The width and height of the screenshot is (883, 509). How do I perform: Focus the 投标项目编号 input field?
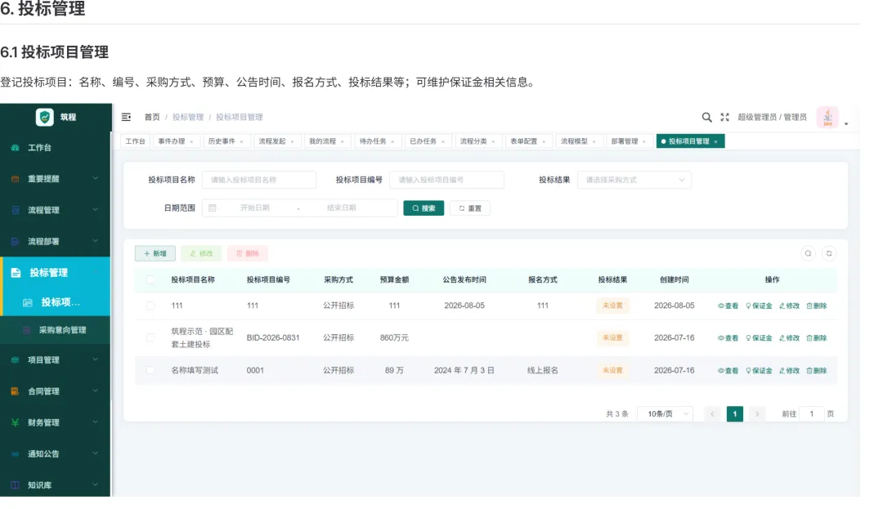tap(446, 180)
